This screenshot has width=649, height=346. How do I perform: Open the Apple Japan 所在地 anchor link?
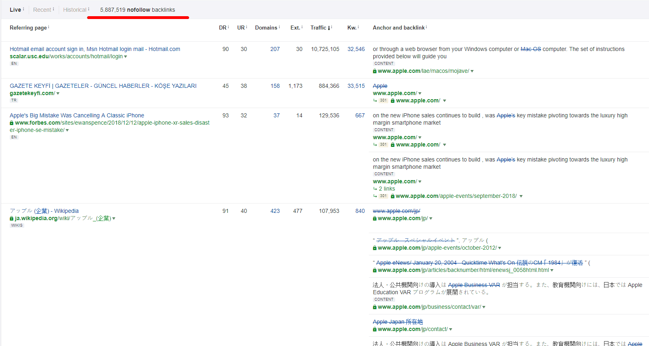pyautogui.click(x=398, y=322)
